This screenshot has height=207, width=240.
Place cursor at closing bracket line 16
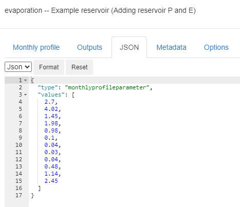(40, 188)
